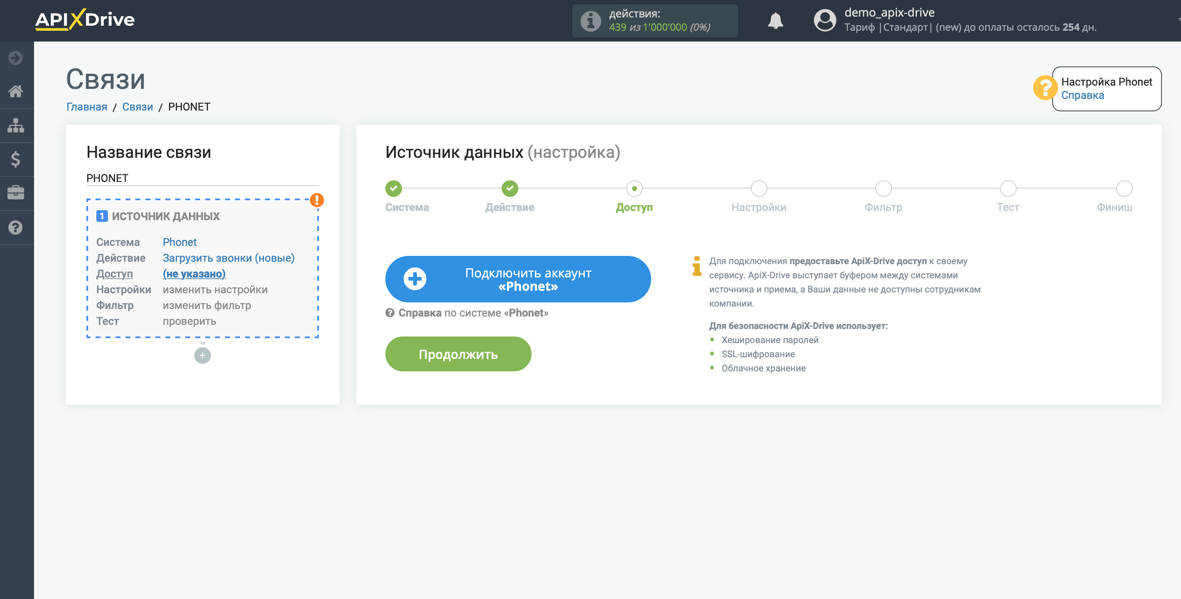
Task: Open help question icon in sidebar
Action: pyautogui.click(x=16, y=228)
